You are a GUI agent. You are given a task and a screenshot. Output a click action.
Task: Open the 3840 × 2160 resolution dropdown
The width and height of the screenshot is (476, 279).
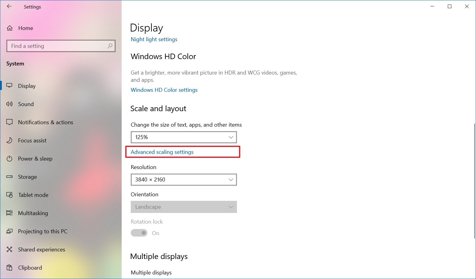[184, 180]
